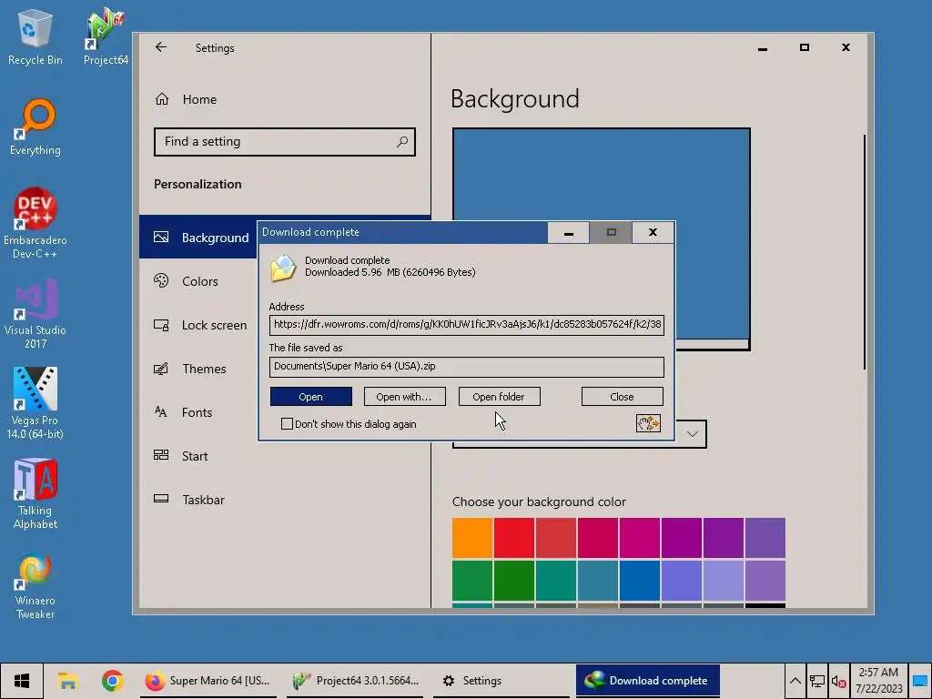Select the Visual Studio 2017 desktop icon
Viewport: 932px width, 699px height.
(x=35, y=314)
